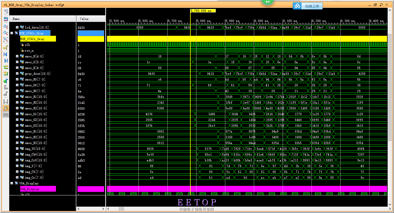Select the cmos_G2[15:0] signal name
The image size is (394, 213).
click(x=36, y=120)
